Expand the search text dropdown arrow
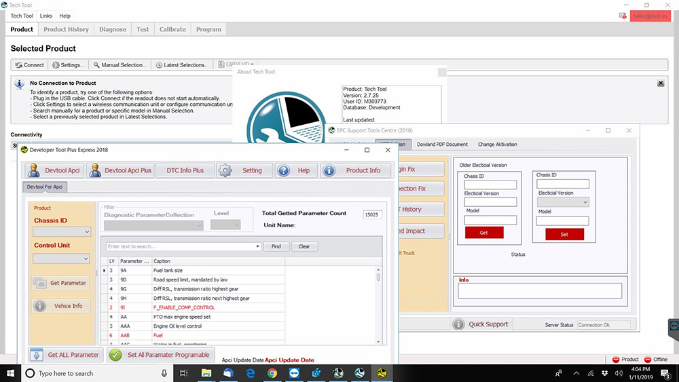Viewport: 679px width, 382px height. [257, 246]
